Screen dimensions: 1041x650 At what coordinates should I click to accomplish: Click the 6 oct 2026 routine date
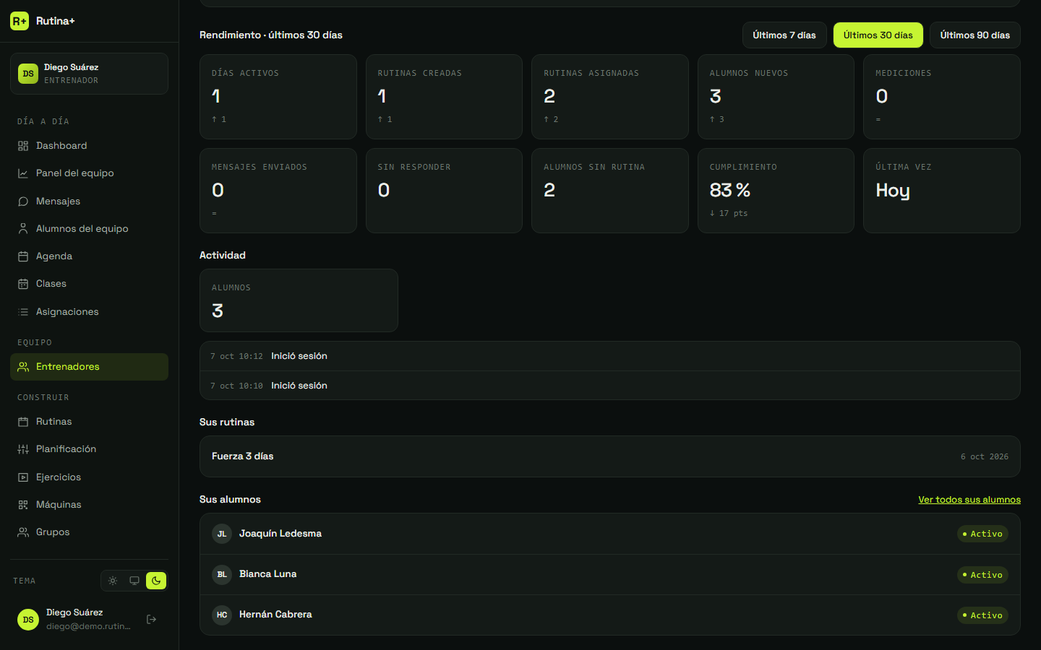pos(985,456)
